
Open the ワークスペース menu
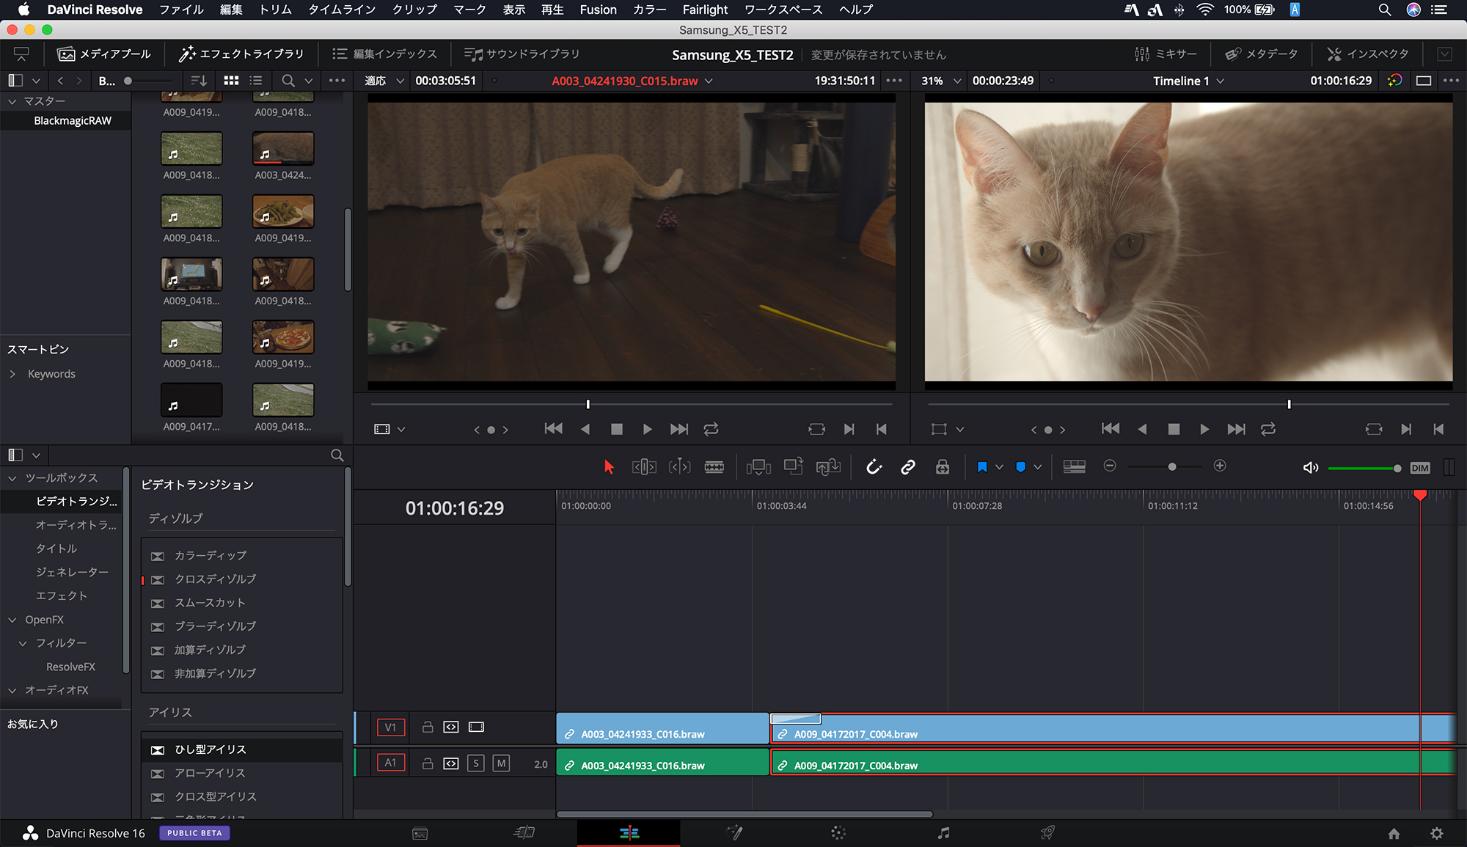(x=783, y=10)
